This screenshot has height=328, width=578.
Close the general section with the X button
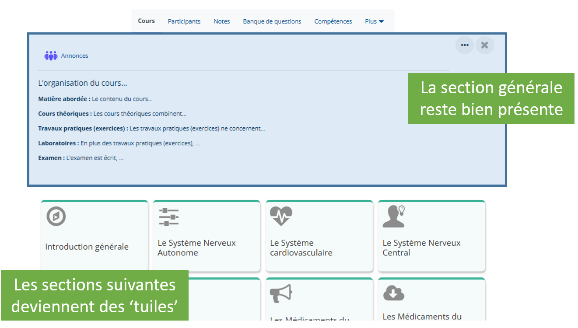[x=485, y=45]
